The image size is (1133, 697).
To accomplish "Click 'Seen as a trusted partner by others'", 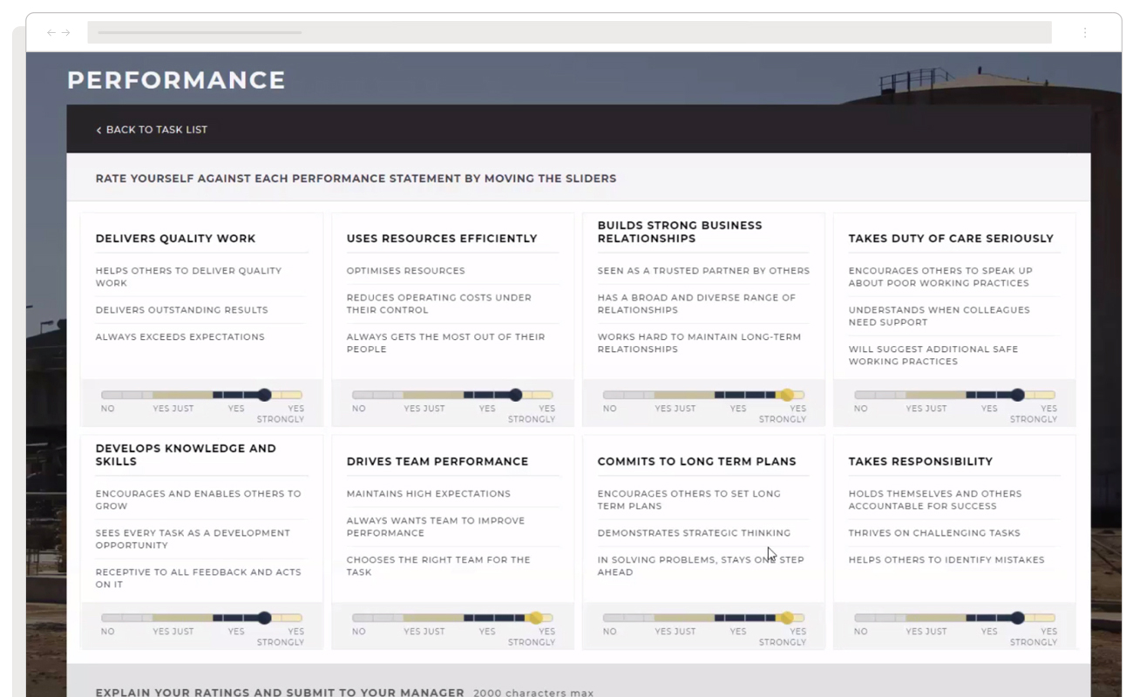I will tap(703, 271).
